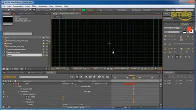Toggle Start property stopwatch

point(27,97)
